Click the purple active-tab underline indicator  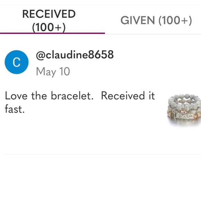coord(52,33)
